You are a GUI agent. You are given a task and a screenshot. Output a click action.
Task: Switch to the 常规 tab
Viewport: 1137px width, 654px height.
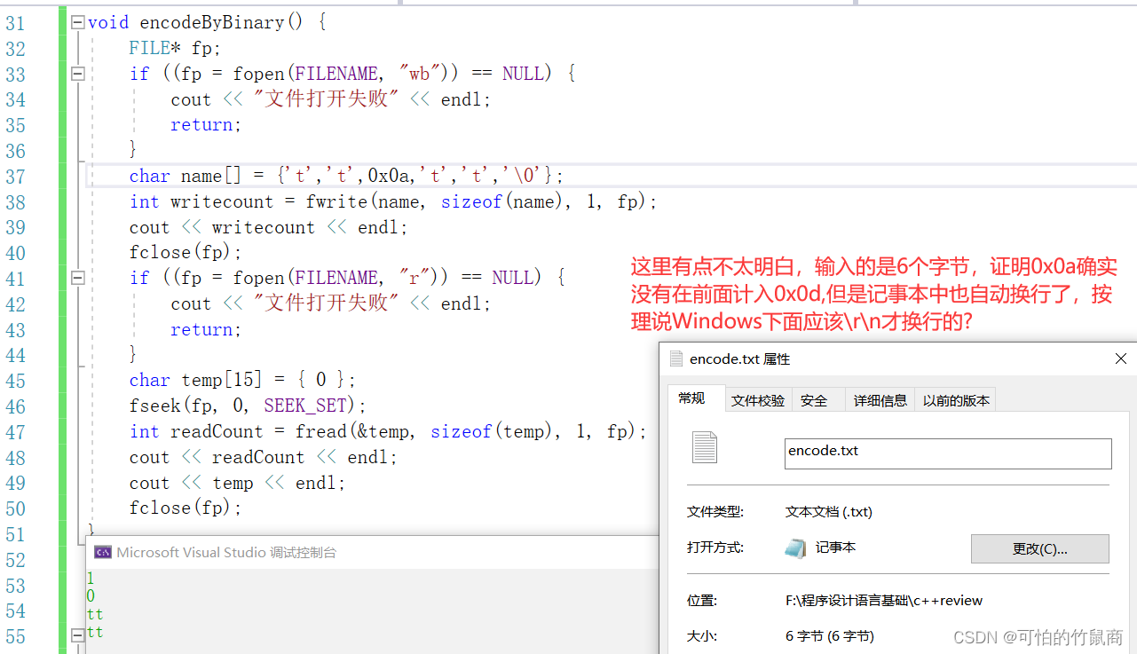[691, 398]
